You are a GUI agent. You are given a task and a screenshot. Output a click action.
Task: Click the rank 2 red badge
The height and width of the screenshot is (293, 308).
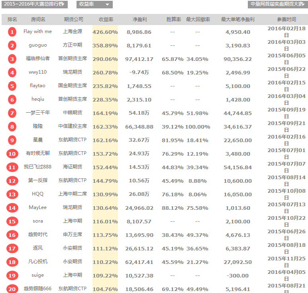pos(12,45)
